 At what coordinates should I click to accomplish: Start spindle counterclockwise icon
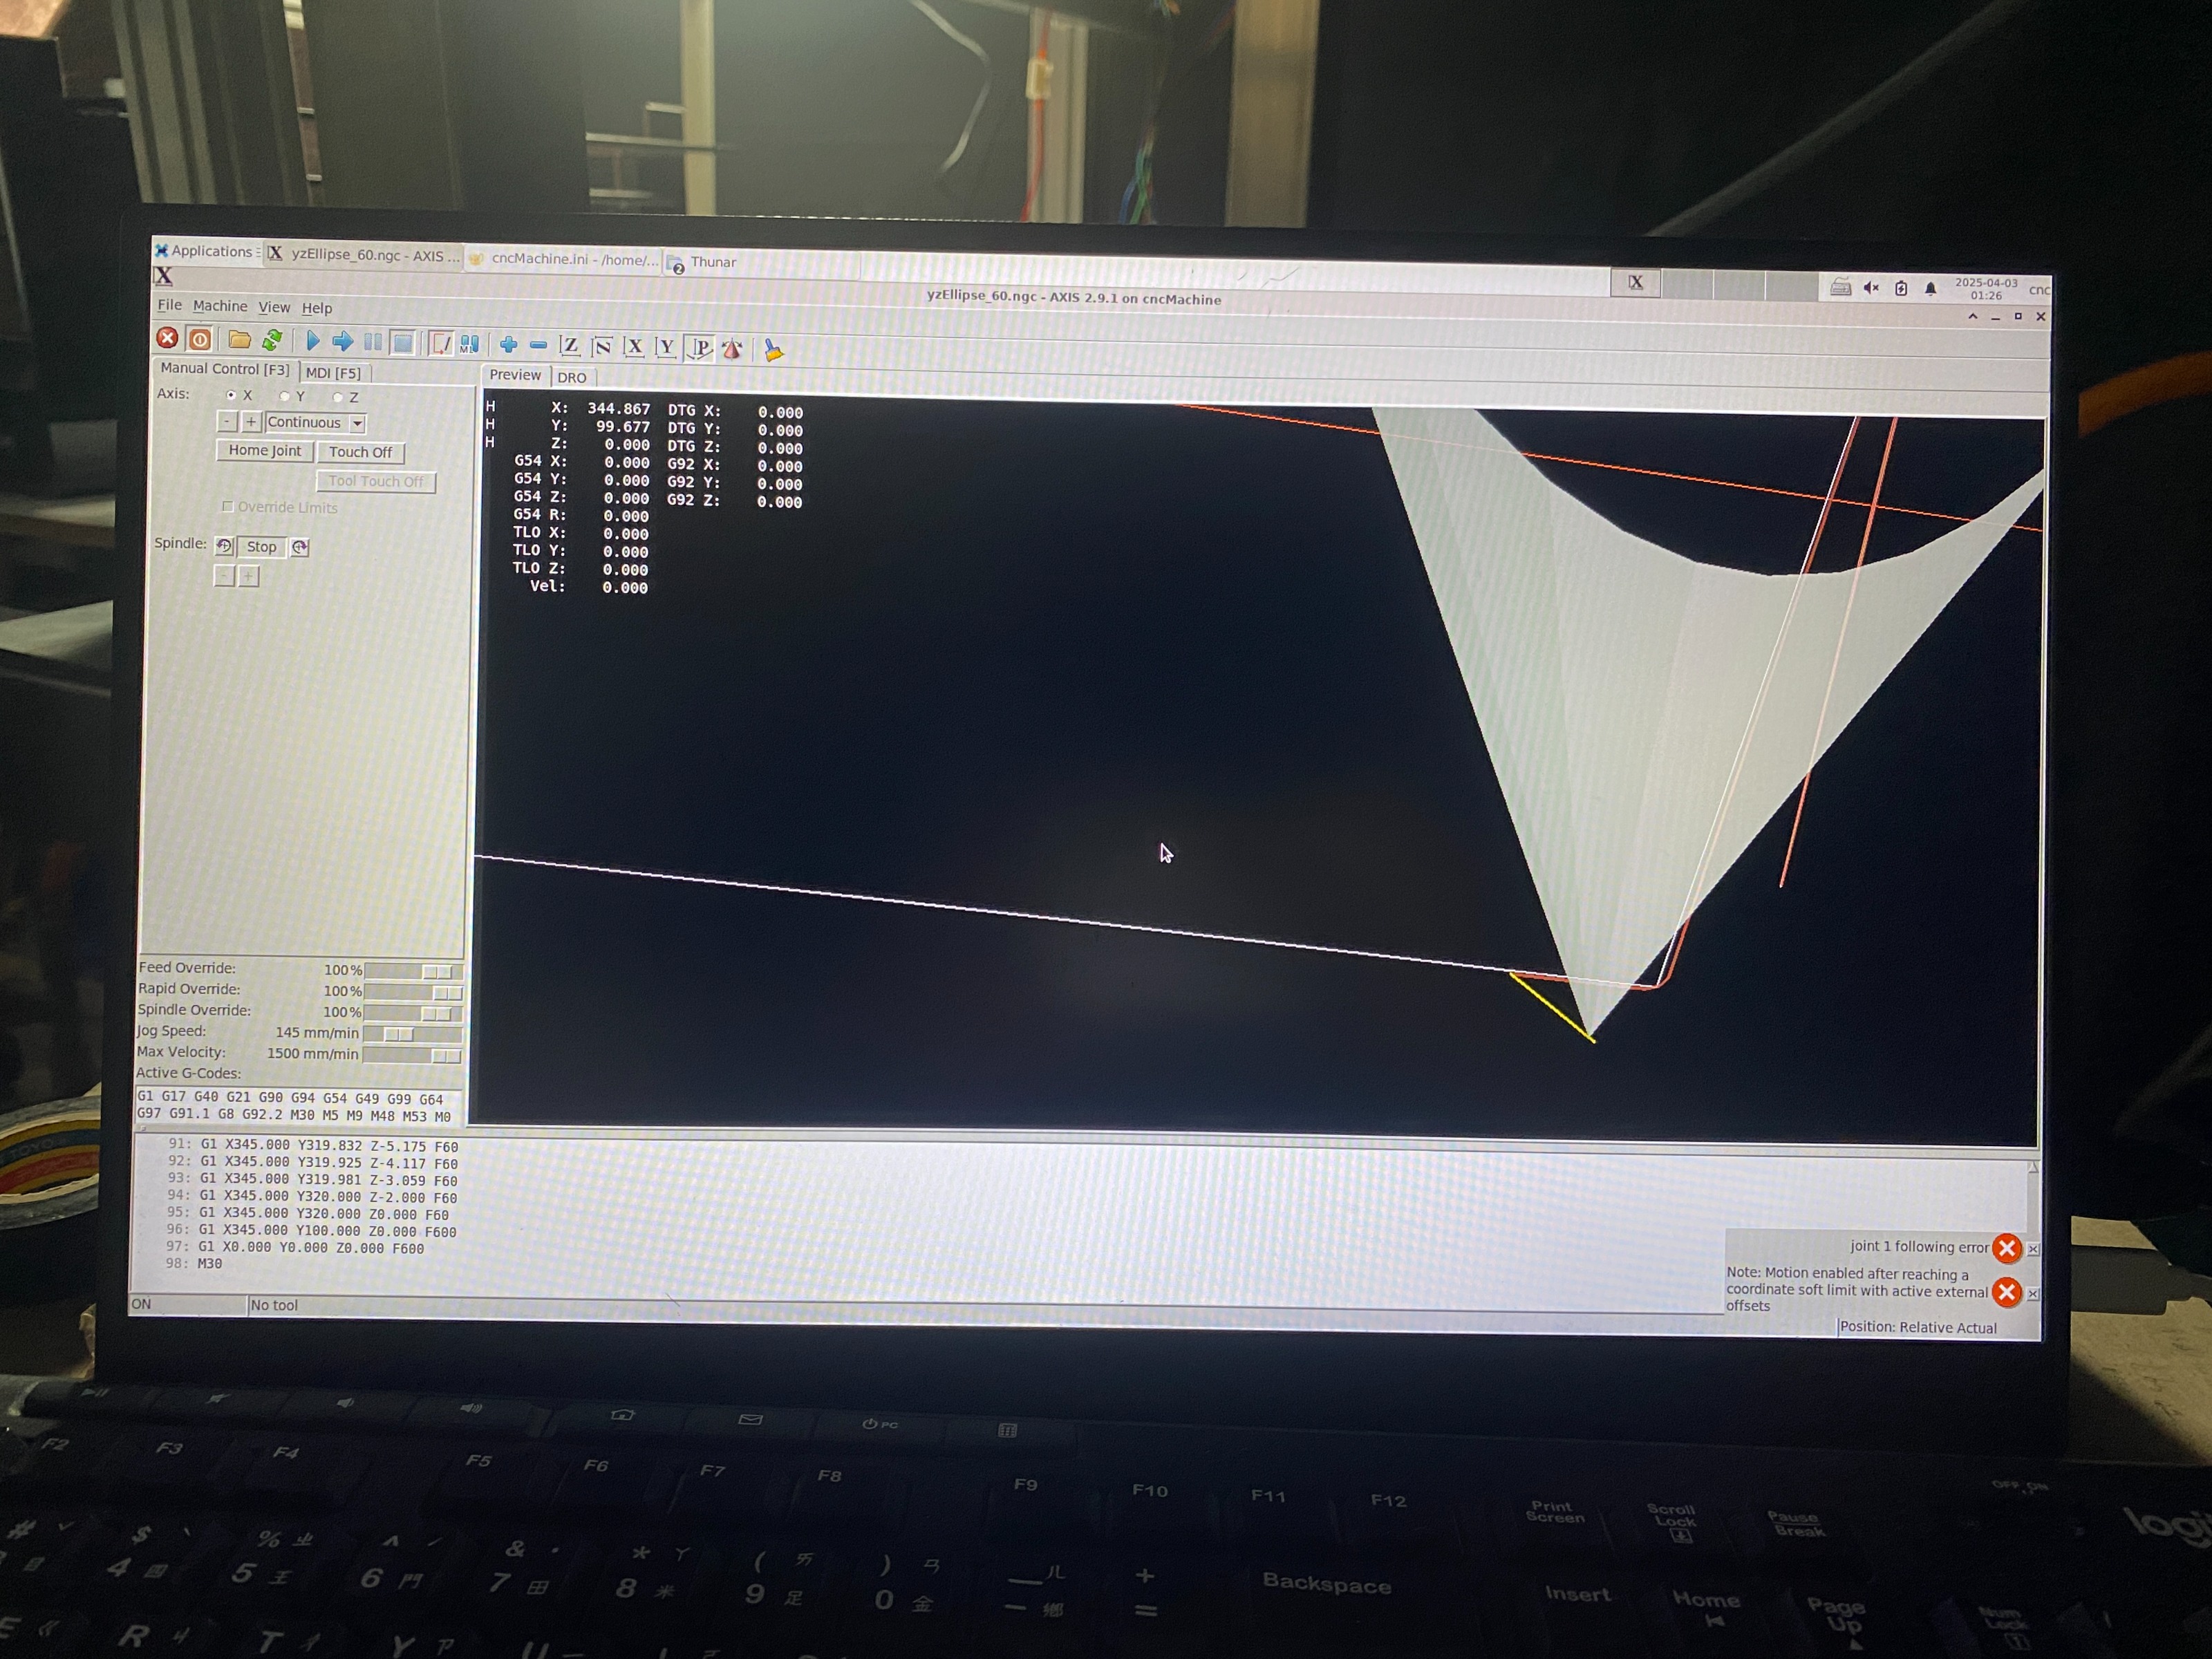click(x=224, y=546)
